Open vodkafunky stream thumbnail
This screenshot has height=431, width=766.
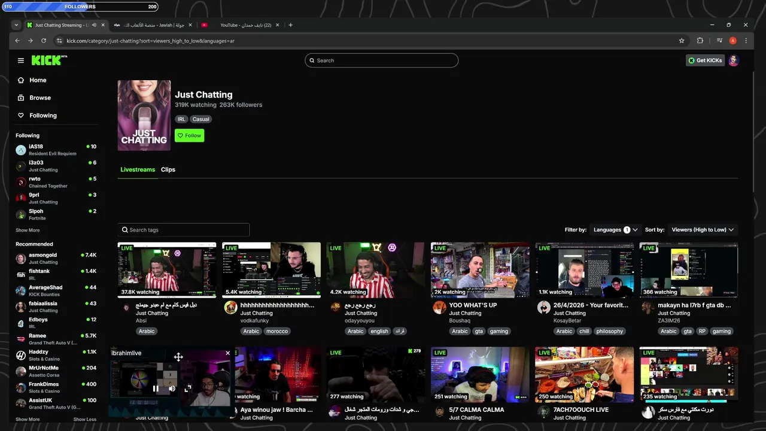[x=271, y=270]
